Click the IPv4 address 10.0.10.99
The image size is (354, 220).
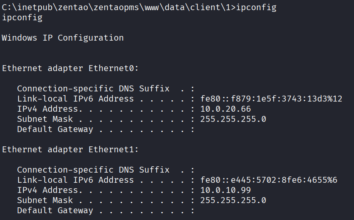click(x=226, y=190)
